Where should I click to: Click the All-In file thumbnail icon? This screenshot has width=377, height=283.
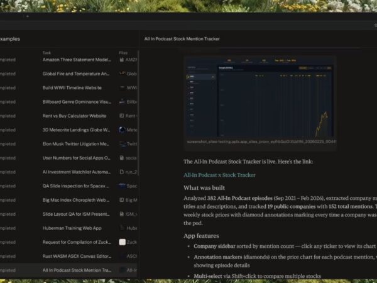(x=123, y=270)
